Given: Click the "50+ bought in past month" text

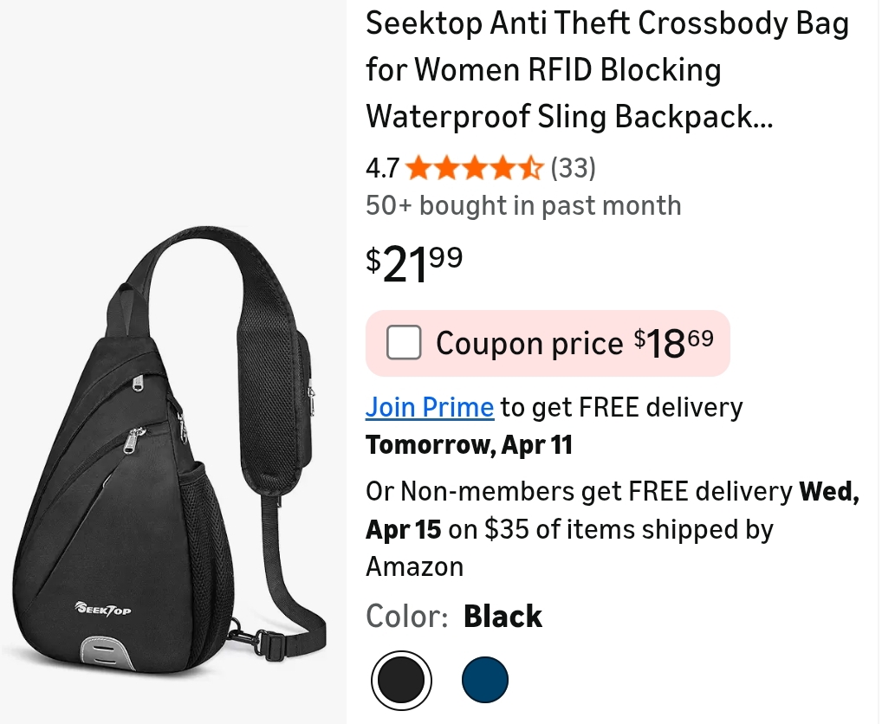Looking at the screenshot, I should (523, 205).
